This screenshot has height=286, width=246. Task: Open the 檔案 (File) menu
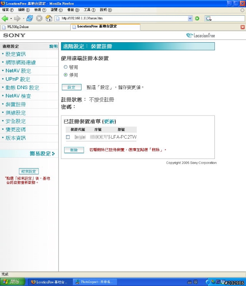(8, 10)
